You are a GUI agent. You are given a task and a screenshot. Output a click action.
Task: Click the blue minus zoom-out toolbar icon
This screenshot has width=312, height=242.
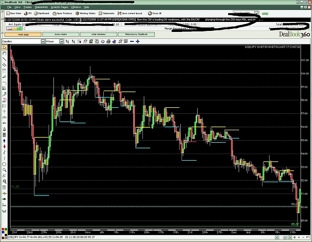click(132, 41)
